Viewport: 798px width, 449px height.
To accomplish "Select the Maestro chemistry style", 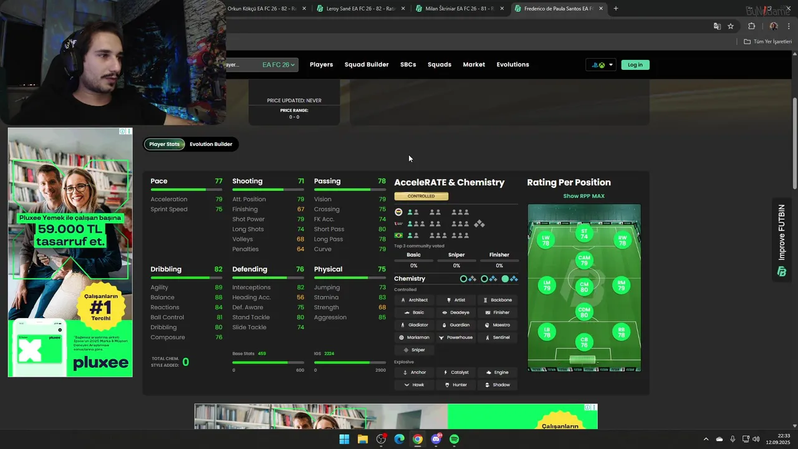I will pyautogui.click(x=498, y=325).
